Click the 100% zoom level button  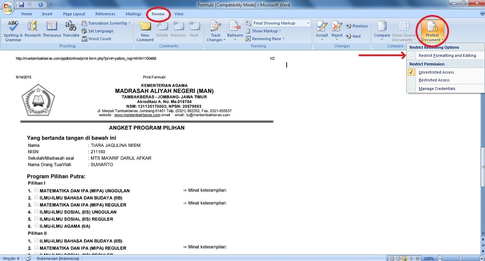429,259
